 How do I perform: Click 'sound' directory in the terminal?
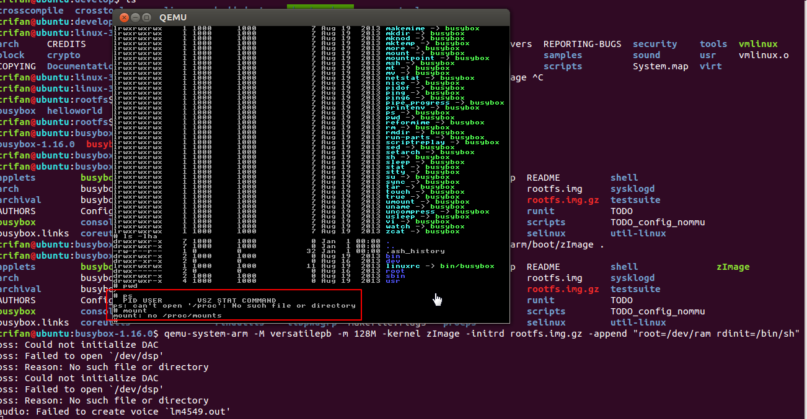point(646,55)
